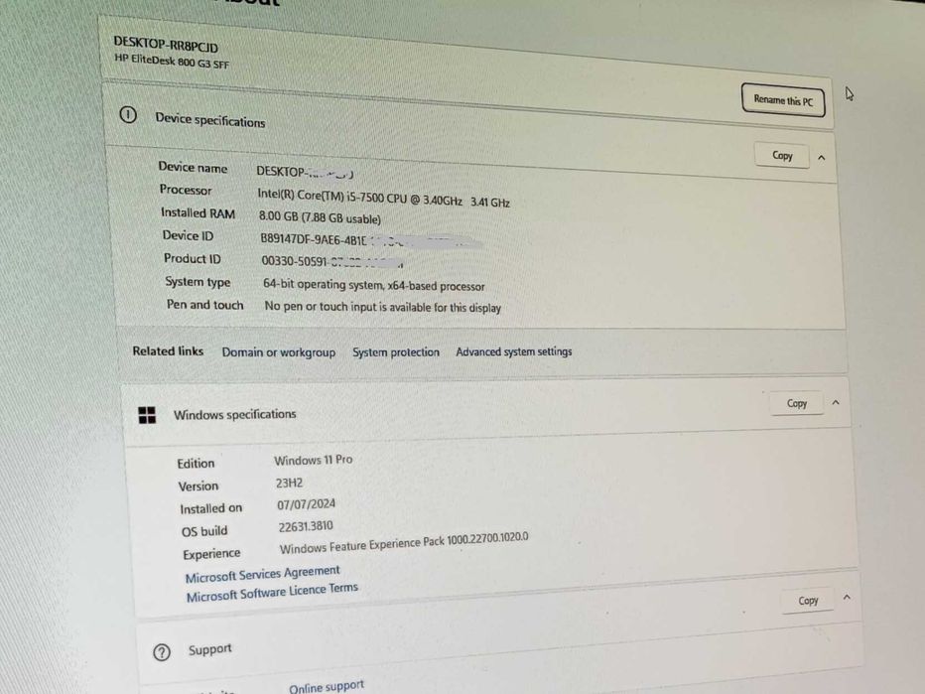The width and height of the screenshot is (925, 694).
Task: Click the Device name value DESKTOP
Action: click(x=305, y=172)
